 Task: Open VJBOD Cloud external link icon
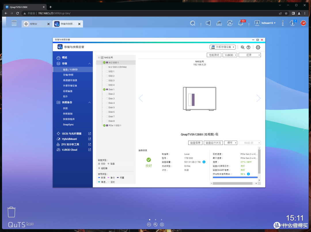[x=90, y=150]
